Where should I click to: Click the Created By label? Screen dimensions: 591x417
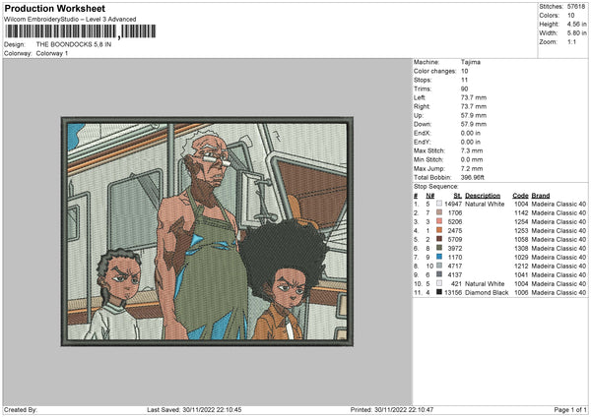(x=21, y=409)
